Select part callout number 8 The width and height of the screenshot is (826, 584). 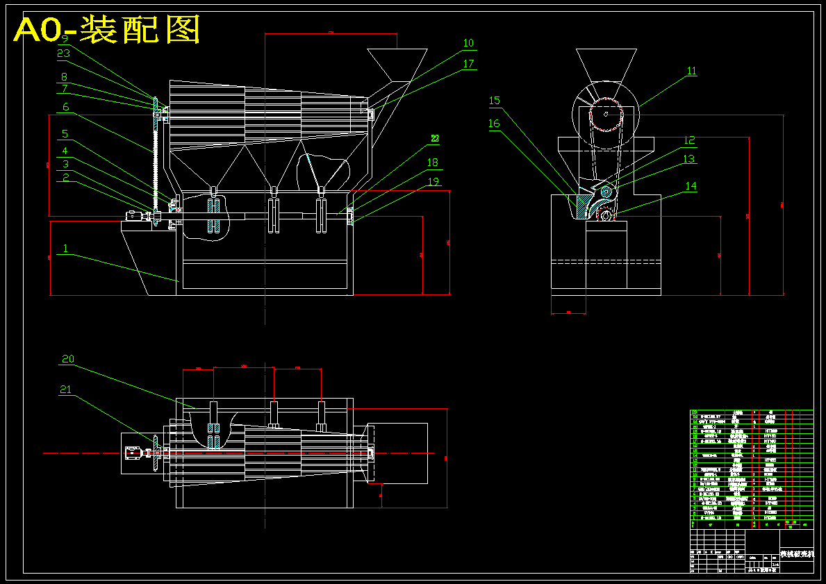click(65, 77)
